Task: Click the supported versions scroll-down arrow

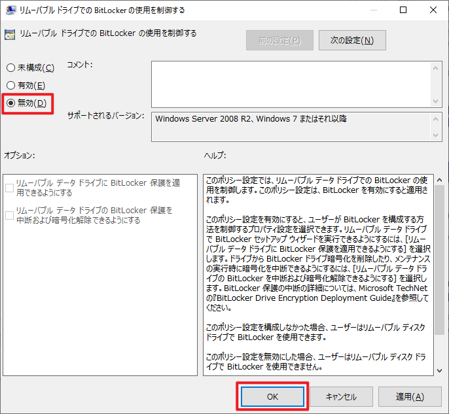Action: [435, 135]
